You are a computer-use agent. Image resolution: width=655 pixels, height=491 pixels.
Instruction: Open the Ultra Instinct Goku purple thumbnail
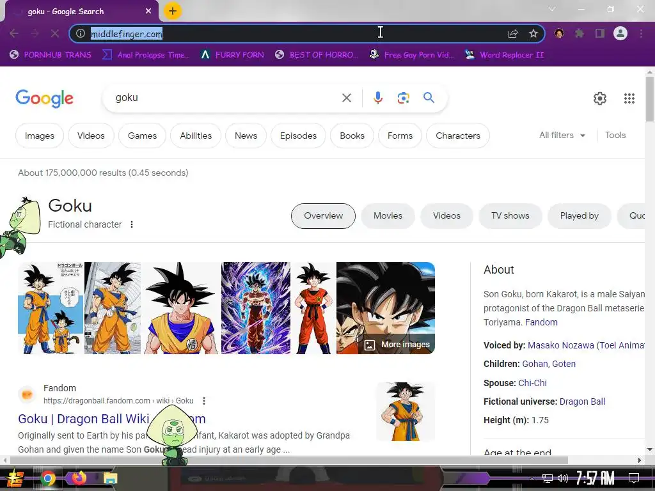256,308
